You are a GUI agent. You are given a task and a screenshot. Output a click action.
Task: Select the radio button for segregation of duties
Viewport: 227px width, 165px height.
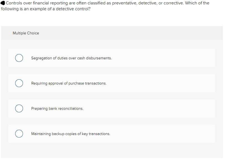[x=19, y=58]
